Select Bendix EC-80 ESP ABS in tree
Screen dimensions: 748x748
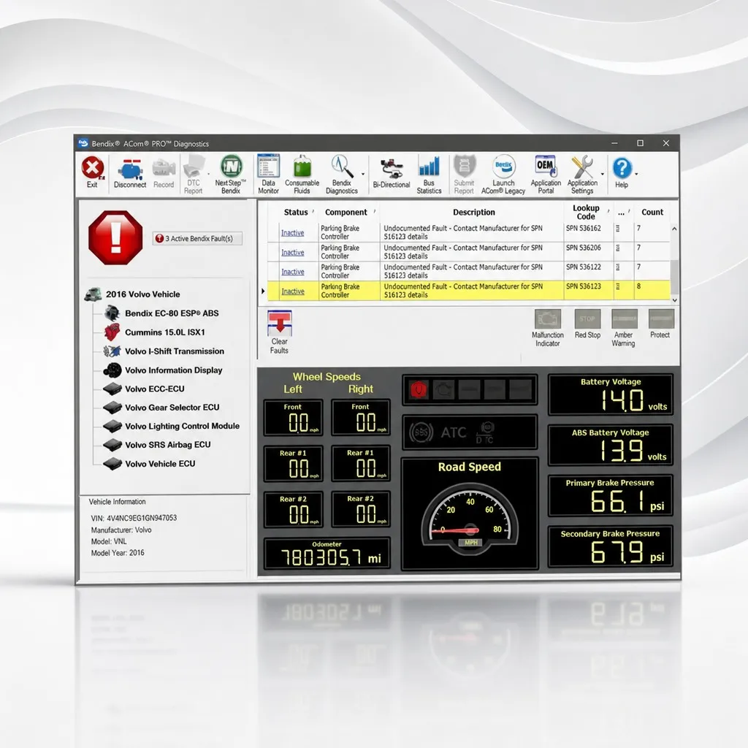click(x=172, y=313)
